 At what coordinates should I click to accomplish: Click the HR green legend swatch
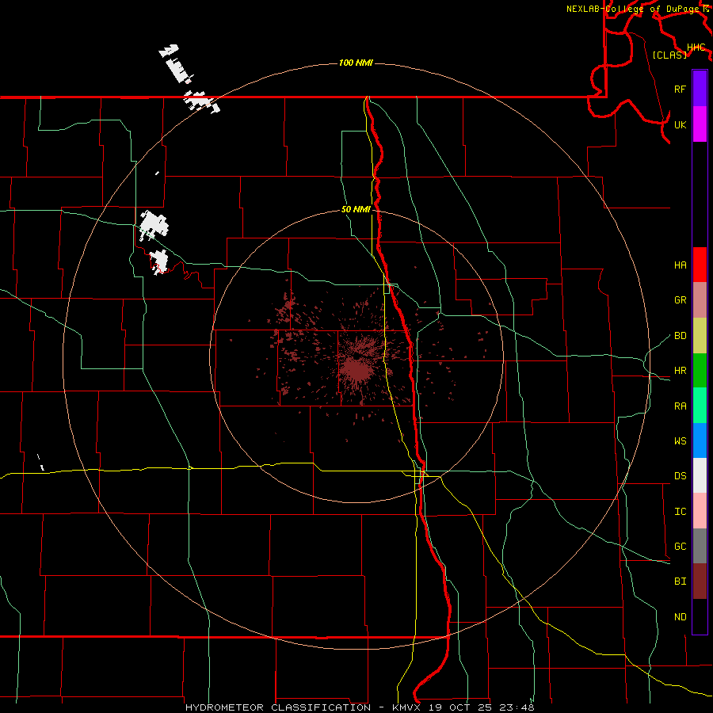click(x=700, y=370)
